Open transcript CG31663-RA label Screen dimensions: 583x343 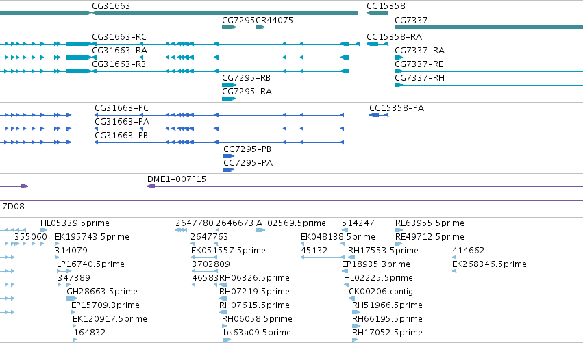tap(119, 50)
